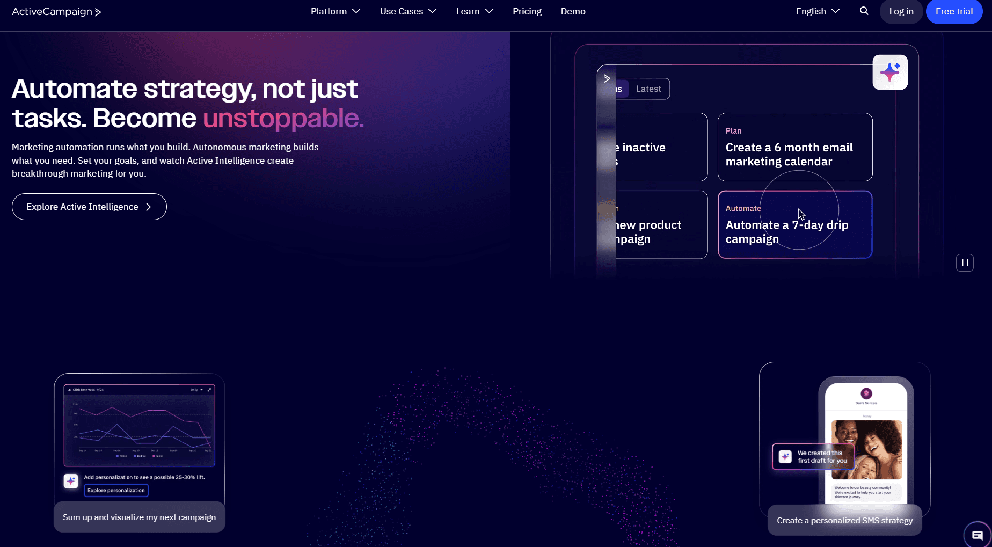The image size is (992, 547).
Task: Select 'Automate a 7-day drip campaign' card
Action: [x=795, y=224]
